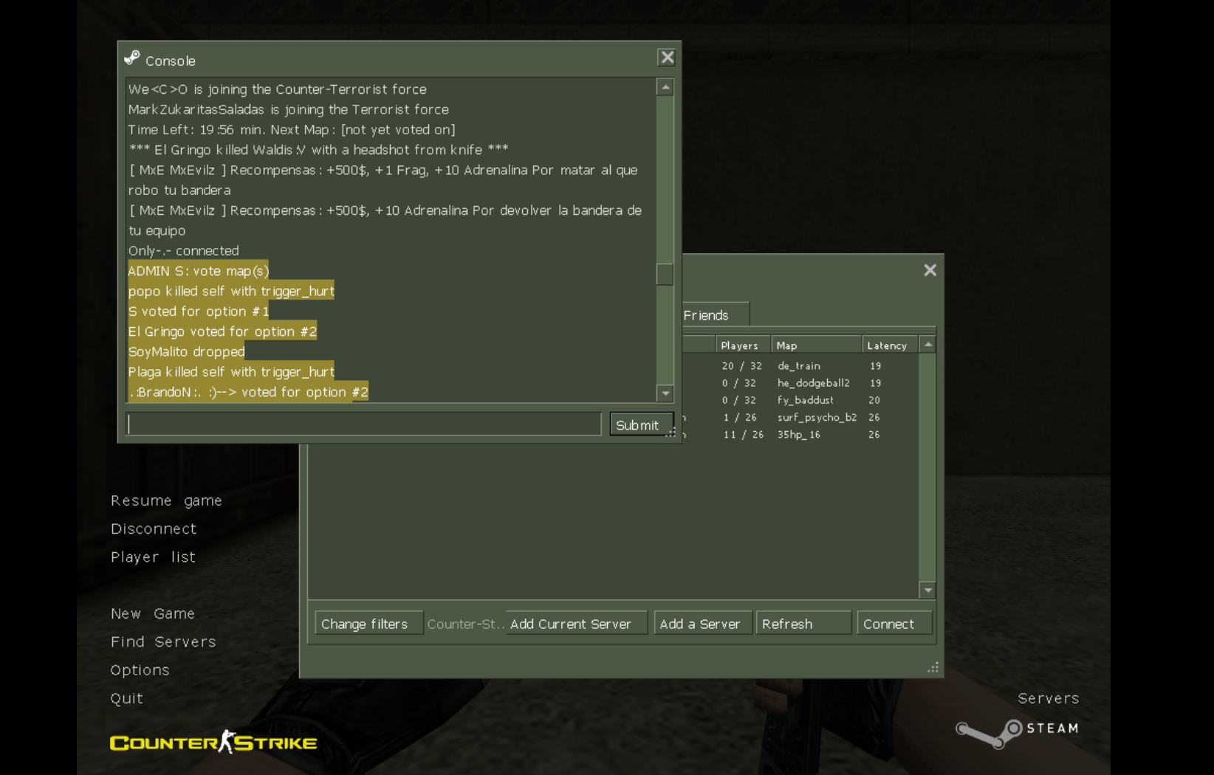Click the server browser resize grip
The image size is (1214, 775).
pos(933,668)
